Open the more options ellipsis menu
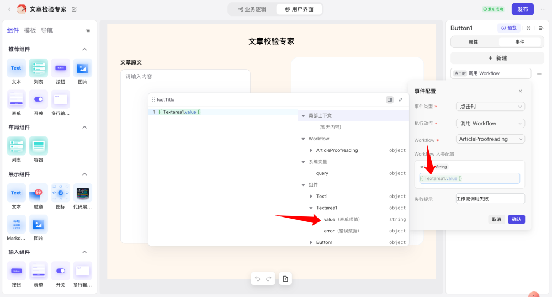The width and height of the screenshot is (552, 297). pyautogui.click(x=543, y=9)
